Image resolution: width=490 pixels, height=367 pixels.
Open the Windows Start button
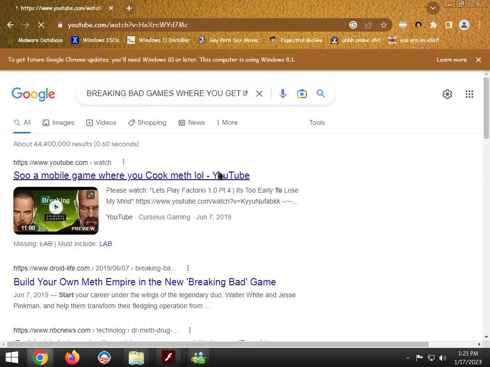point(12,357)
